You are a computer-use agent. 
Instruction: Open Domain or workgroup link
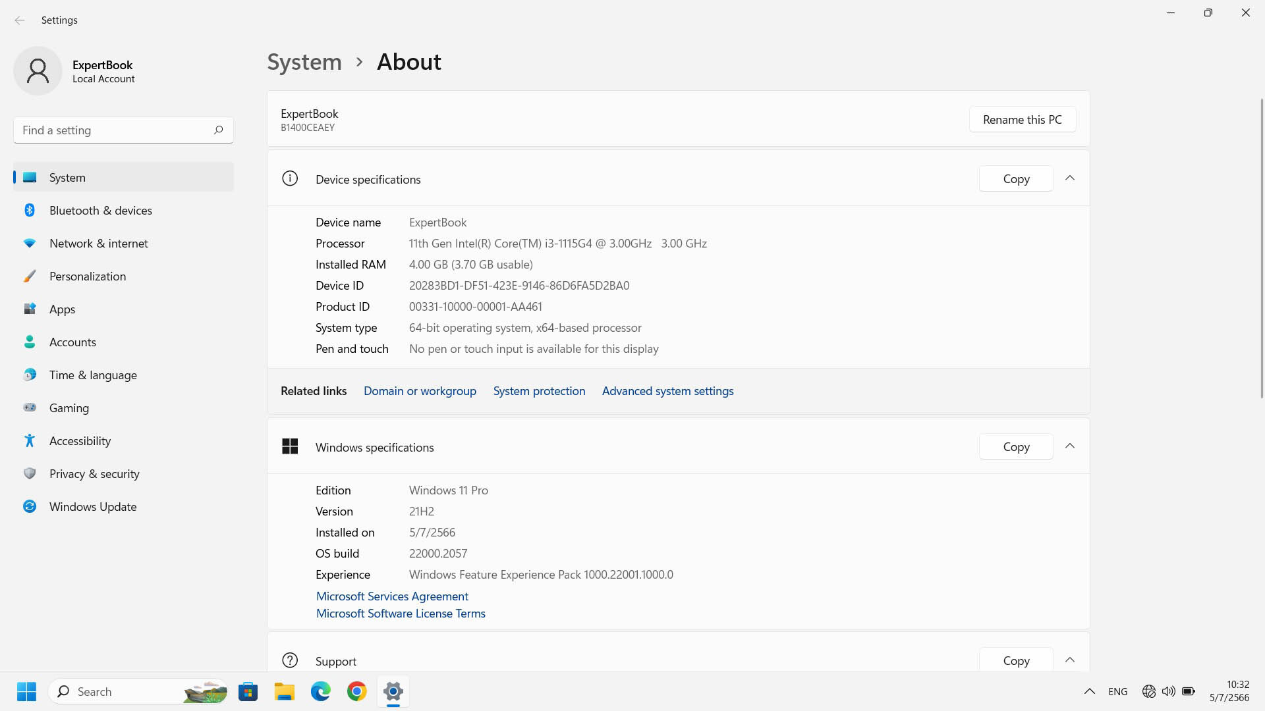point(420,390)
